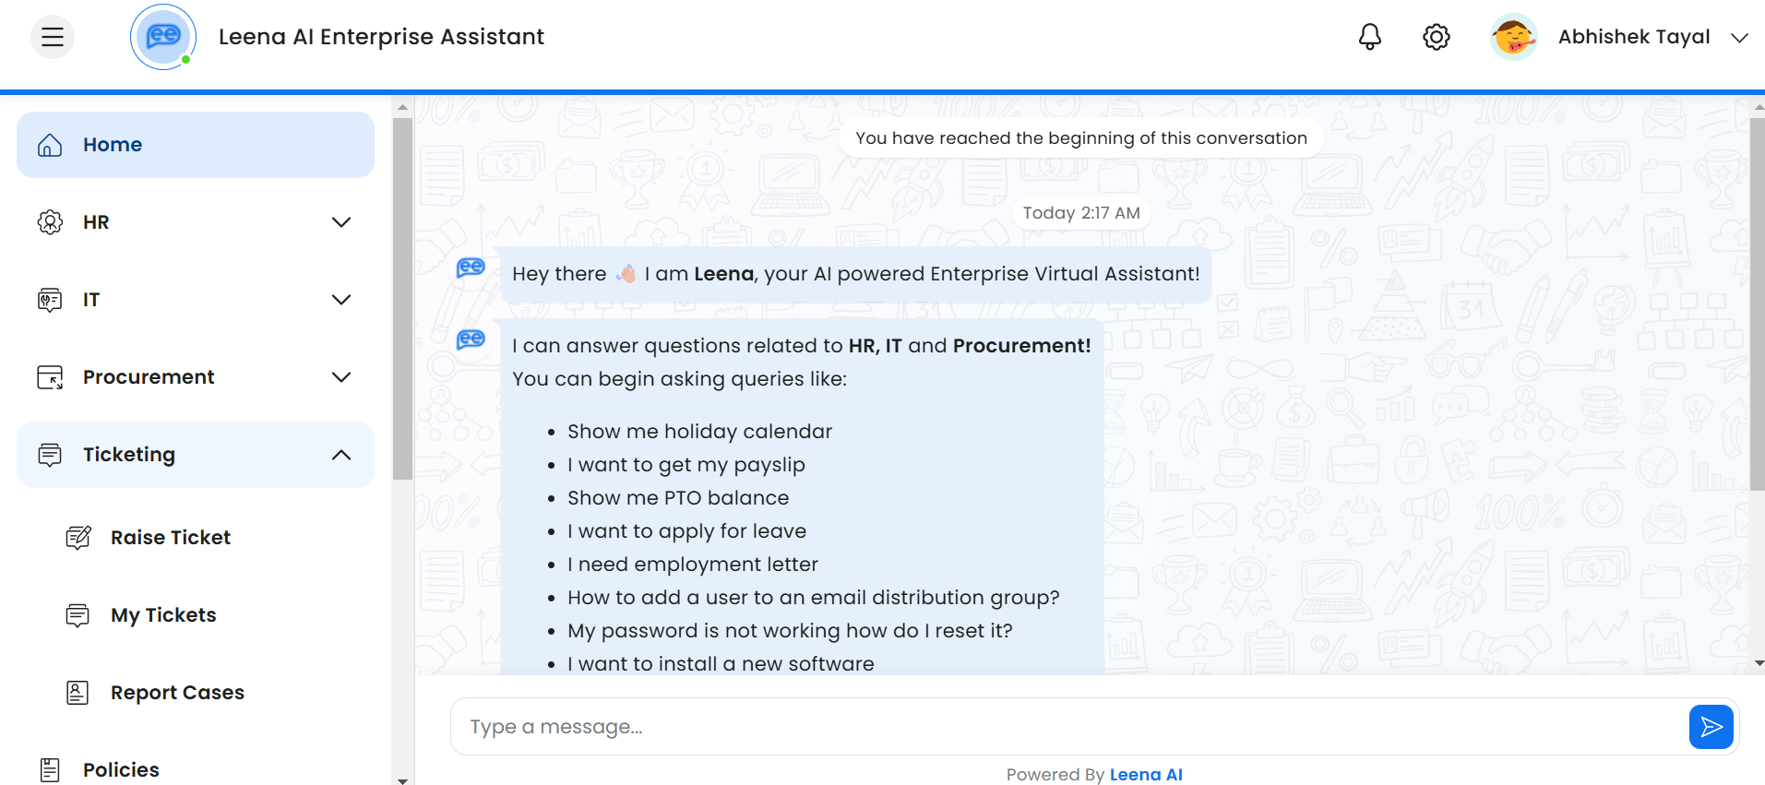Expand the HR section chevron
1765x785 pixels.
click(x=341, y=222)
